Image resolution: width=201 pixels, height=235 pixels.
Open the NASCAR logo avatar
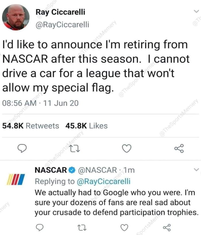[16, 179]
